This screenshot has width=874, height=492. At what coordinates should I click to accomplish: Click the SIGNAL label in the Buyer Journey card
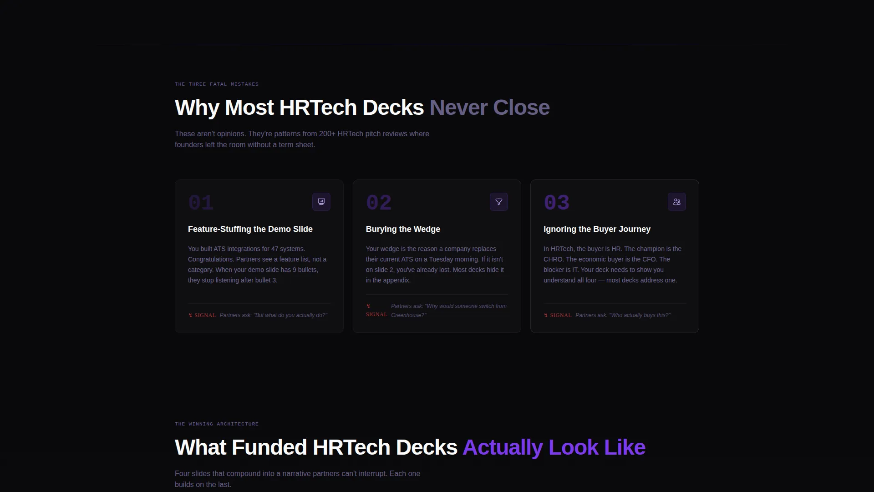point(560,315)
